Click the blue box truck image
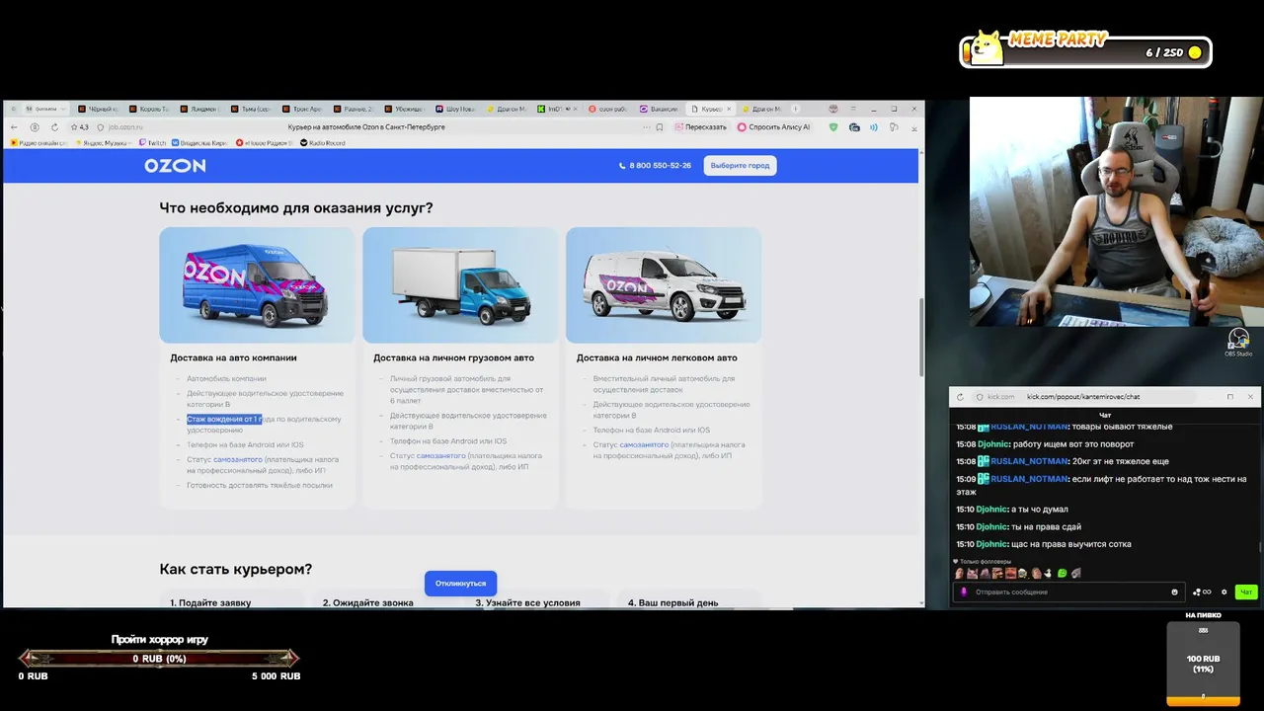Screen dimensions: 1264x711 click(460, 286)
